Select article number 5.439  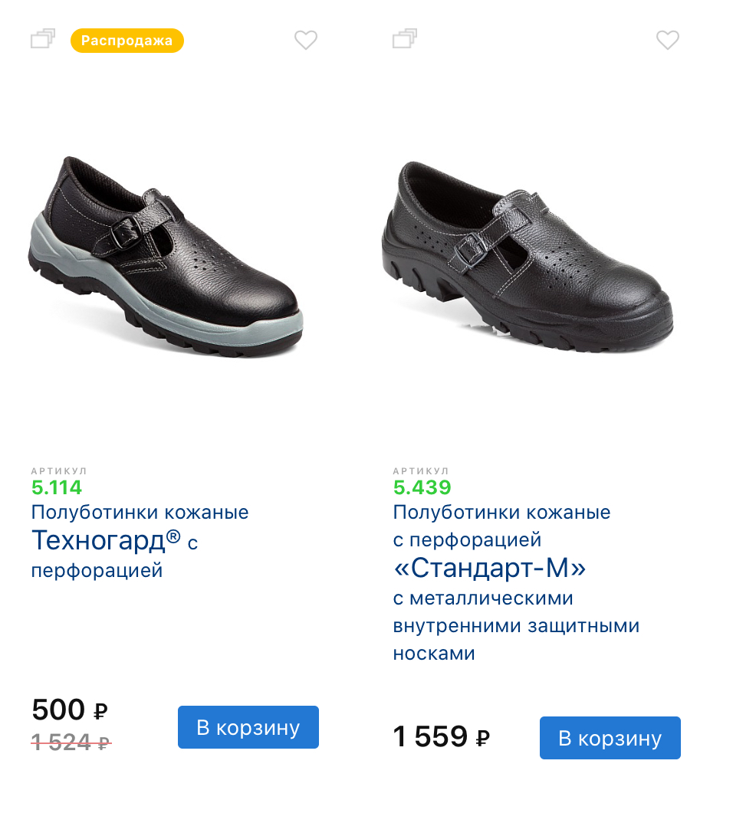click(422, 487)
